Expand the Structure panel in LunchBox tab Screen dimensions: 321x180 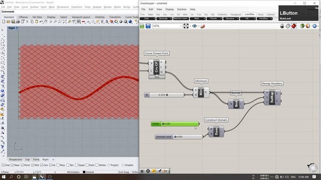(x=231, y=18)
